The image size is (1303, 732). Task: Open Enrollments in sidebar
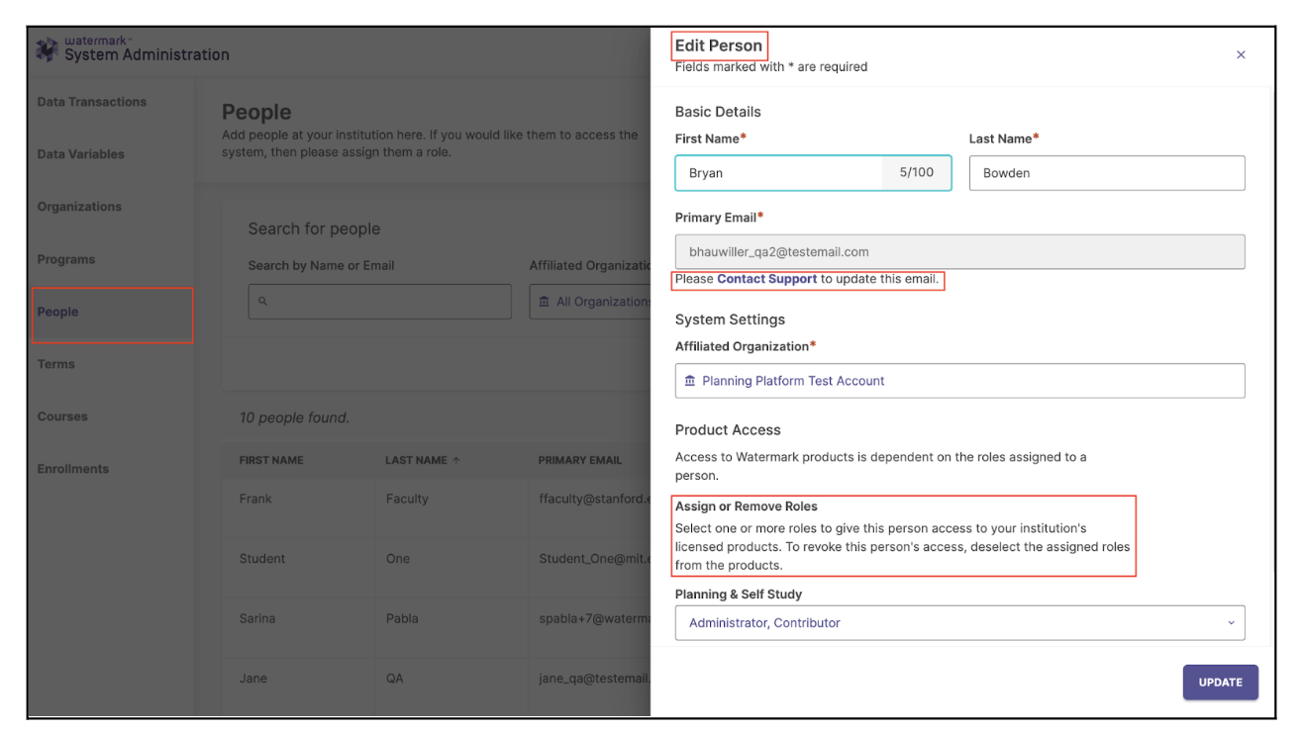tap(73, 469)
